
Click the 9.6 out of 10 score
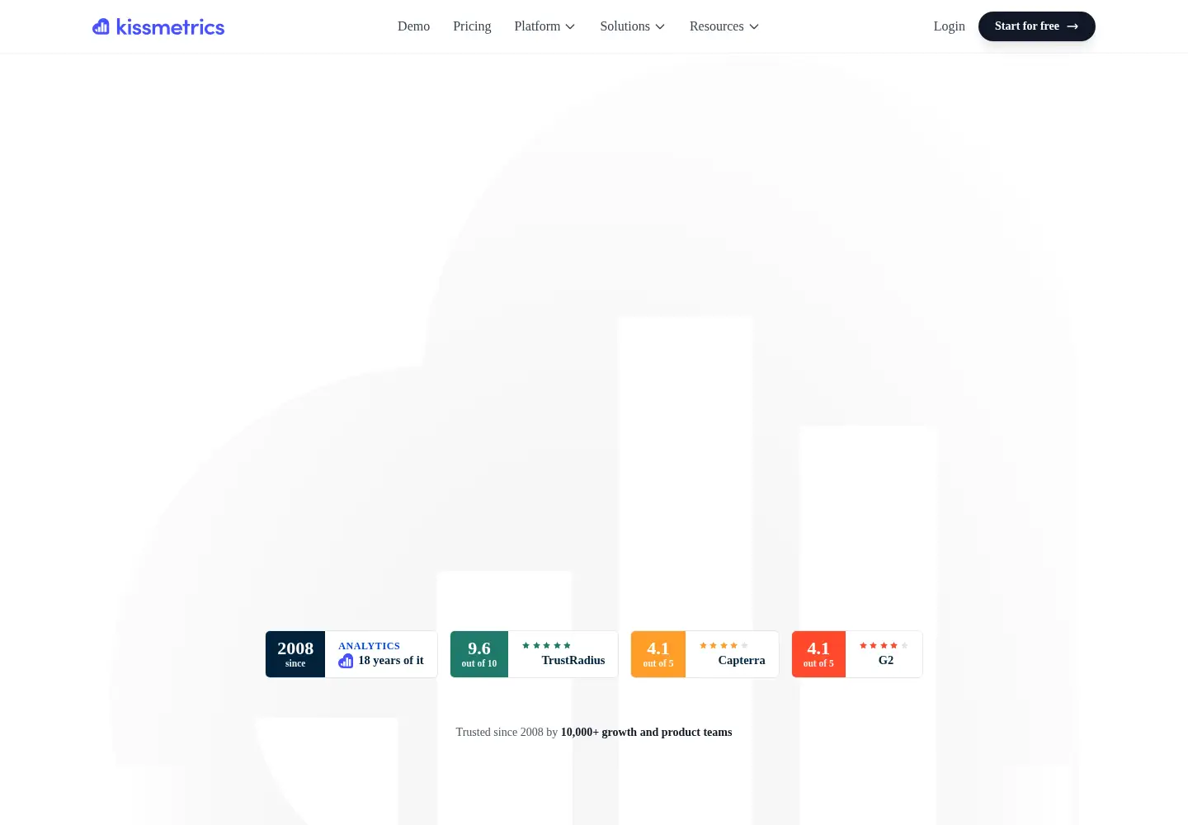(x=479, y=654)
